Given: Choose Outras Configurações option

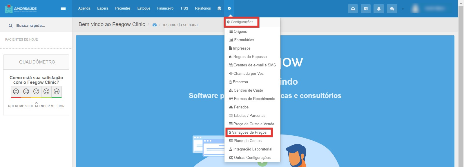Looking at the screenshot, I should pyautogui.click(x=252, y=157).
